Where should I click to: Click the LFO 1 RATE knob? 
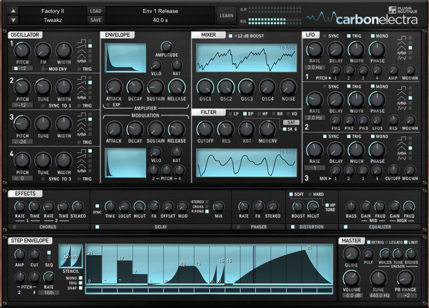pos(314,50)
